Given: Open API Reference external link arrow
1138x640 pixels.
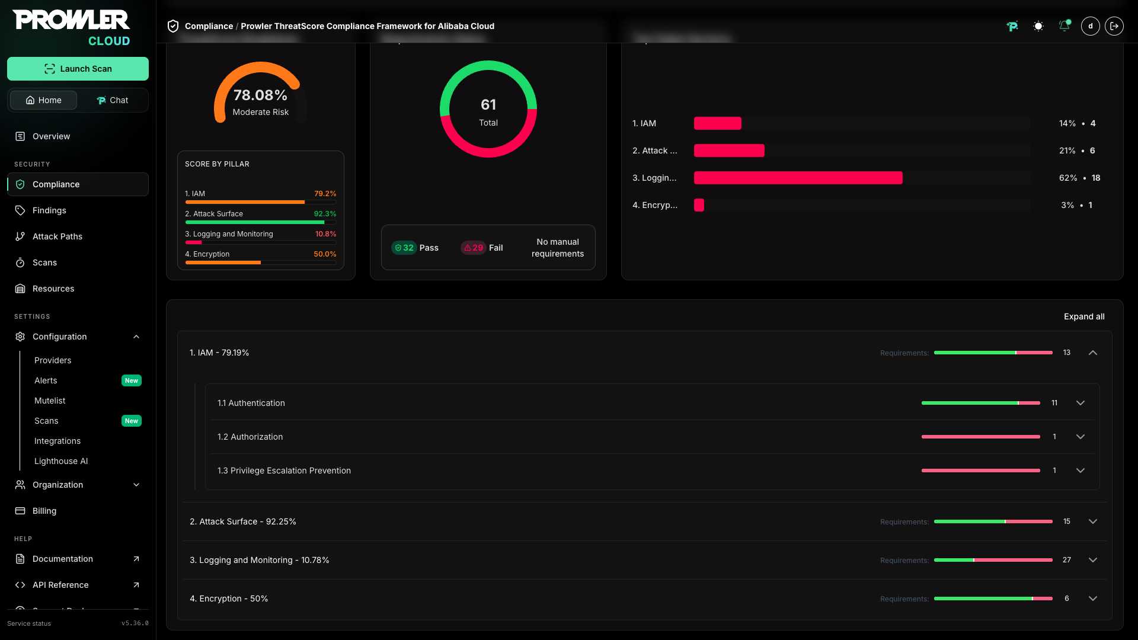Looking at the screenshot, I should pos(136,585).
